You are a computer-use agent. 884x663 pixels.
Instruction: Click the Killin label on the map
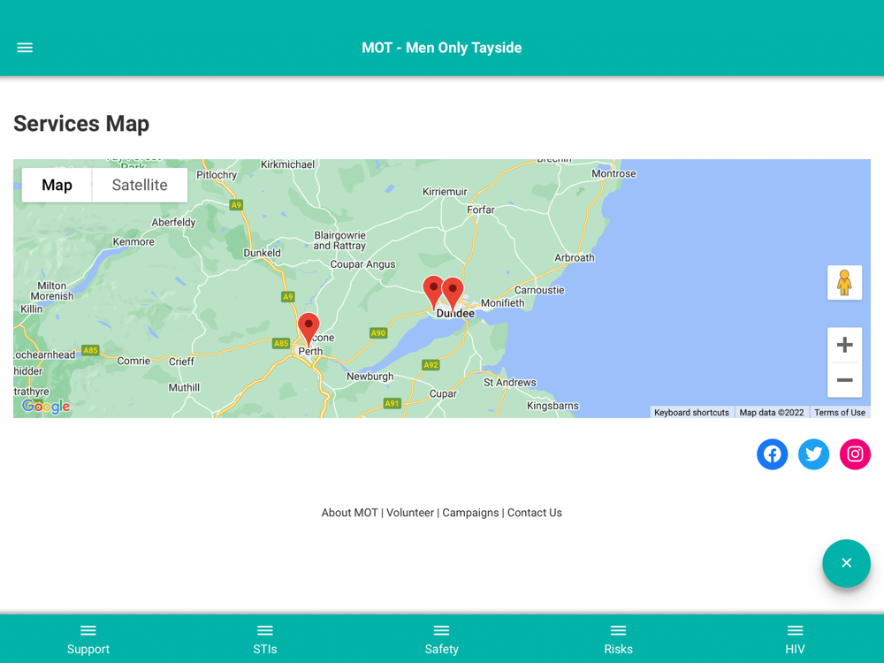click(x=32, y=309)
